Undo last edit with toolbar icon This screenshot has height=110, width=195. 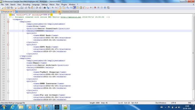click(37, 8)
